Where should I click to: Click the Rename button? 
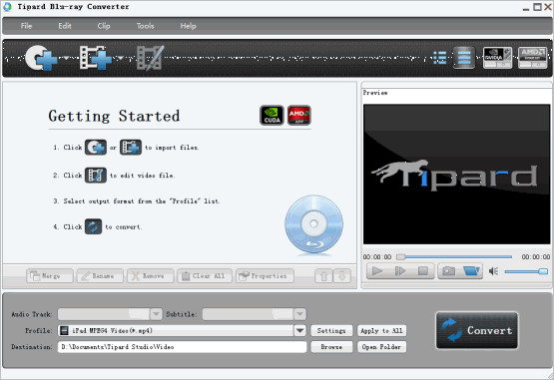coord(100,276)
